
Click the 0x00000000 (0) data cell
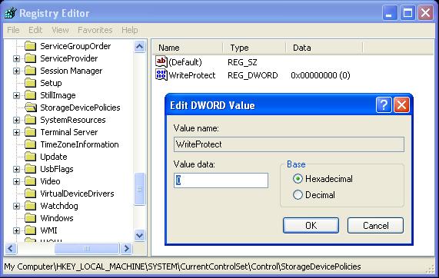pos(321,75)
